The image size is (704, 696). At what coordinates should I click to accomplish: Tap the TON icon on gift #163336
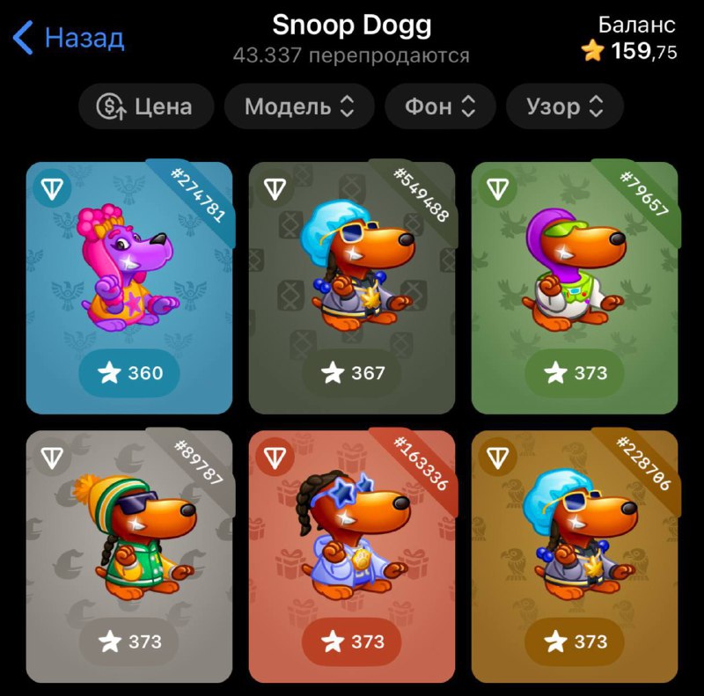[275, 457]
